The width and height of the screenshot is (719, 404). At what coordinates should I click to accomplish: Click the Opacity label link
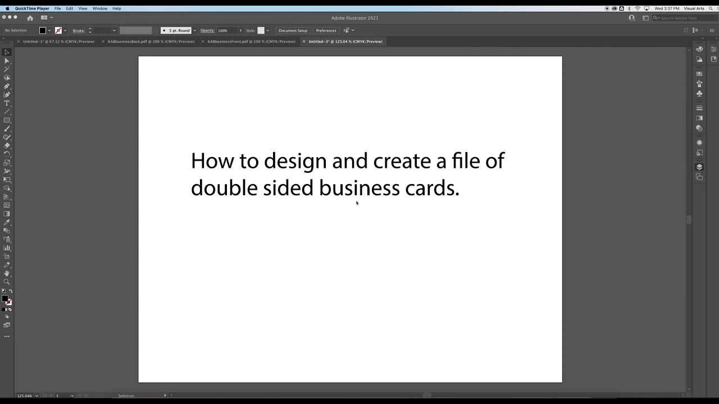pos(207,30)
